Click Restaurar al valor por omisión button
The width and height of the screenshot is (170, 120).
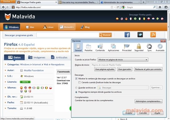[148, 69]
